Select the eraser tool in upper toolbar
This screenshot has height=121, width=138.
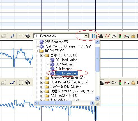click(27, 36)
